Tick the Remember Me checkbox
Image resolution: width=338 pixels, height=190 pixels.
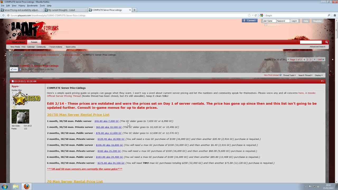tap(266, 25)
